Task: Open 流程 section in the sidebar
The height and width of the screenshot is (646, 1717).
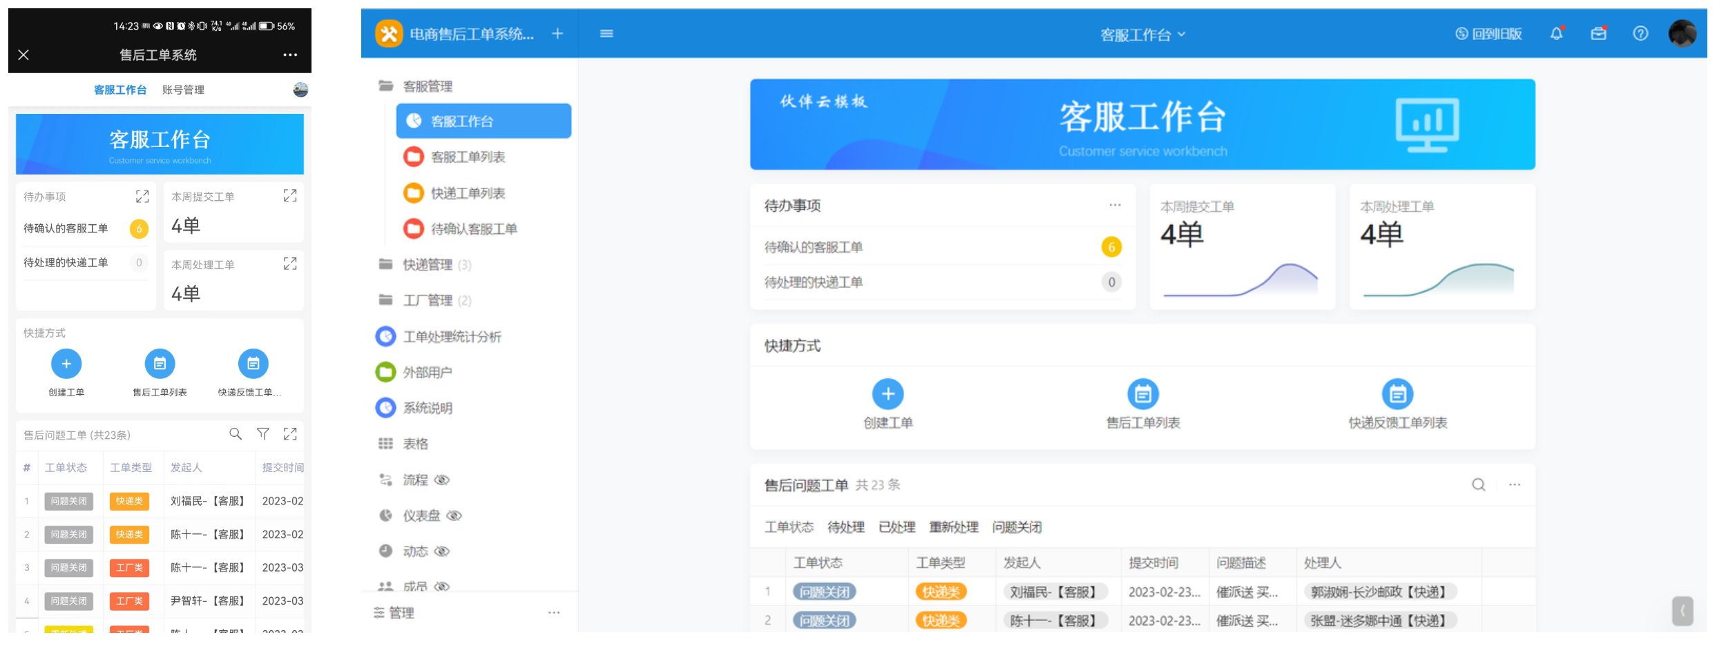Action: (403, 480)
